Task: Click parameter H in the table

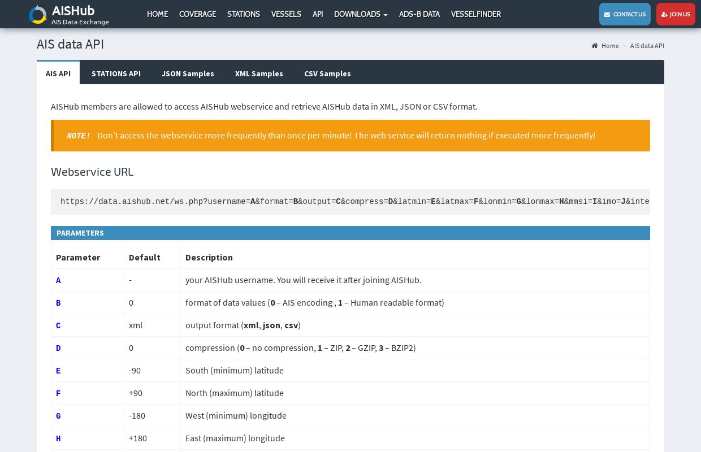Action: coord(58,438)
